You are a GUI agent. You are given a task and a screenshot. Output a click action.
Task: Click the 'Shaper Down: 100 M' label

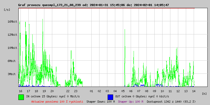[101, 102]
